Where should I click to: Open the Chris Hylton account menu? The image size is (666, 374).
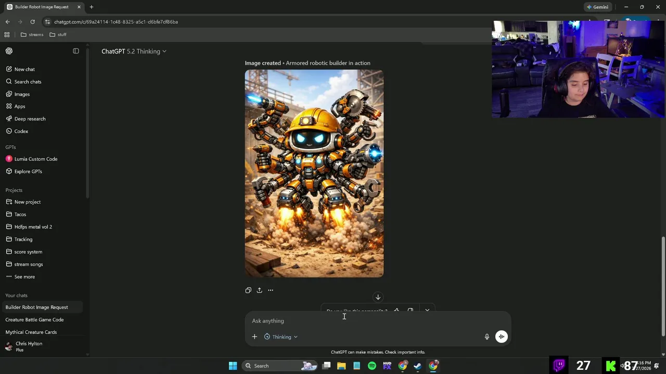(x=42, y=346)
